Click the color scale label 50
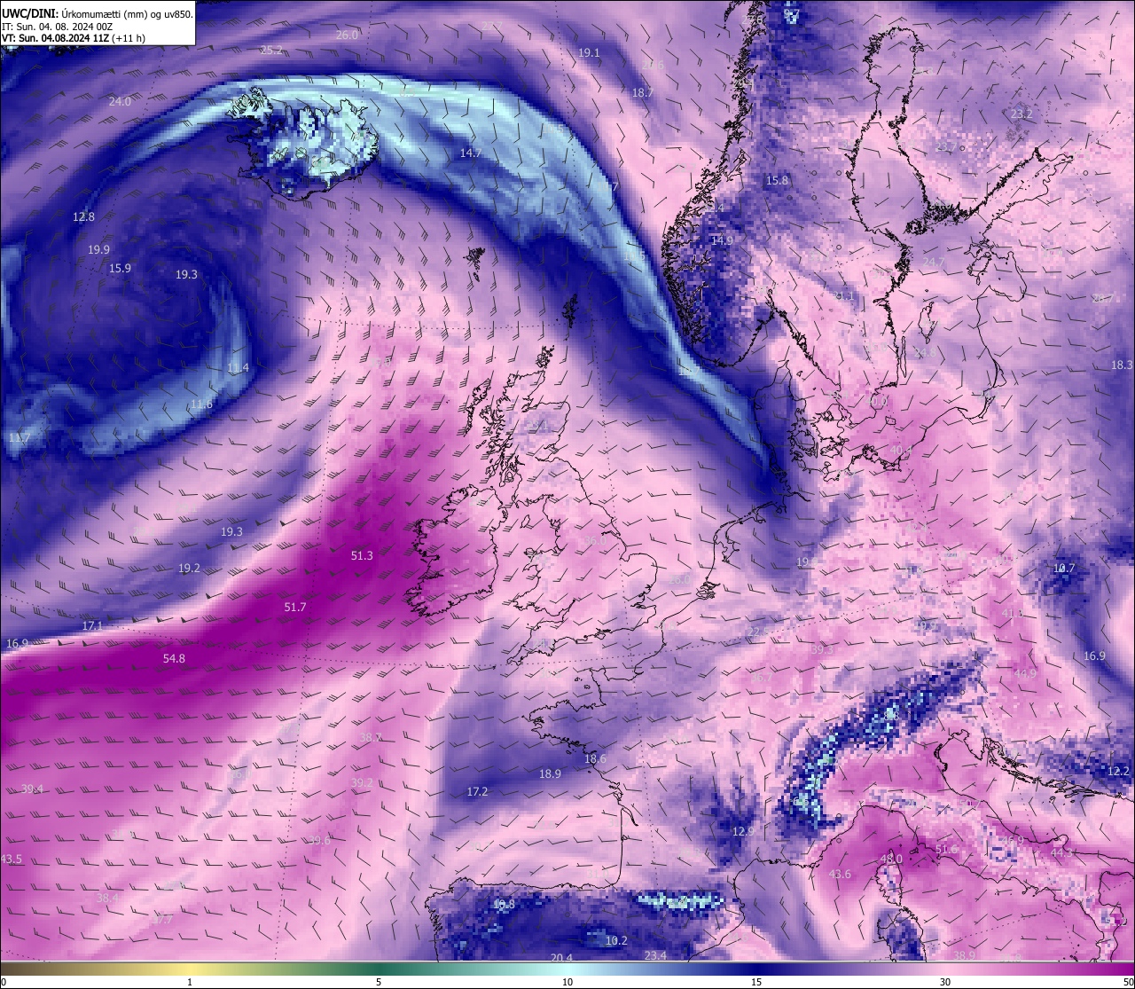This screenshot has height=989, width=1135. click(1128, 982)
